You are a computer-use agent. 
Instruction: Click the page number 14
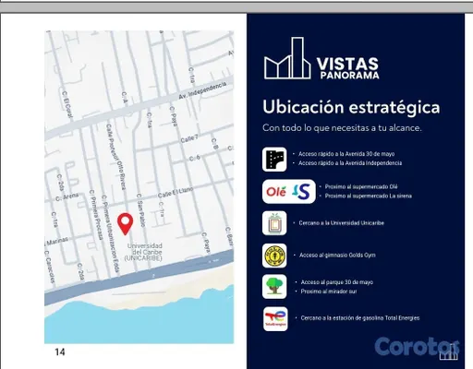click(60, 351)
